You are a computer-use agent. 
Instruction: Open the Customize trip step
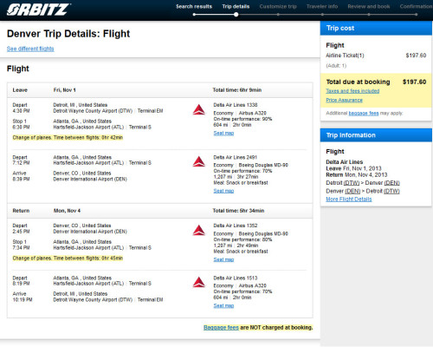coord(278,6)
